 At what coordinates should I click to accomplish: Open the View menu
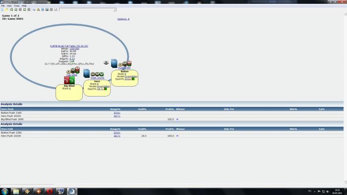click(x=9, y=6)
